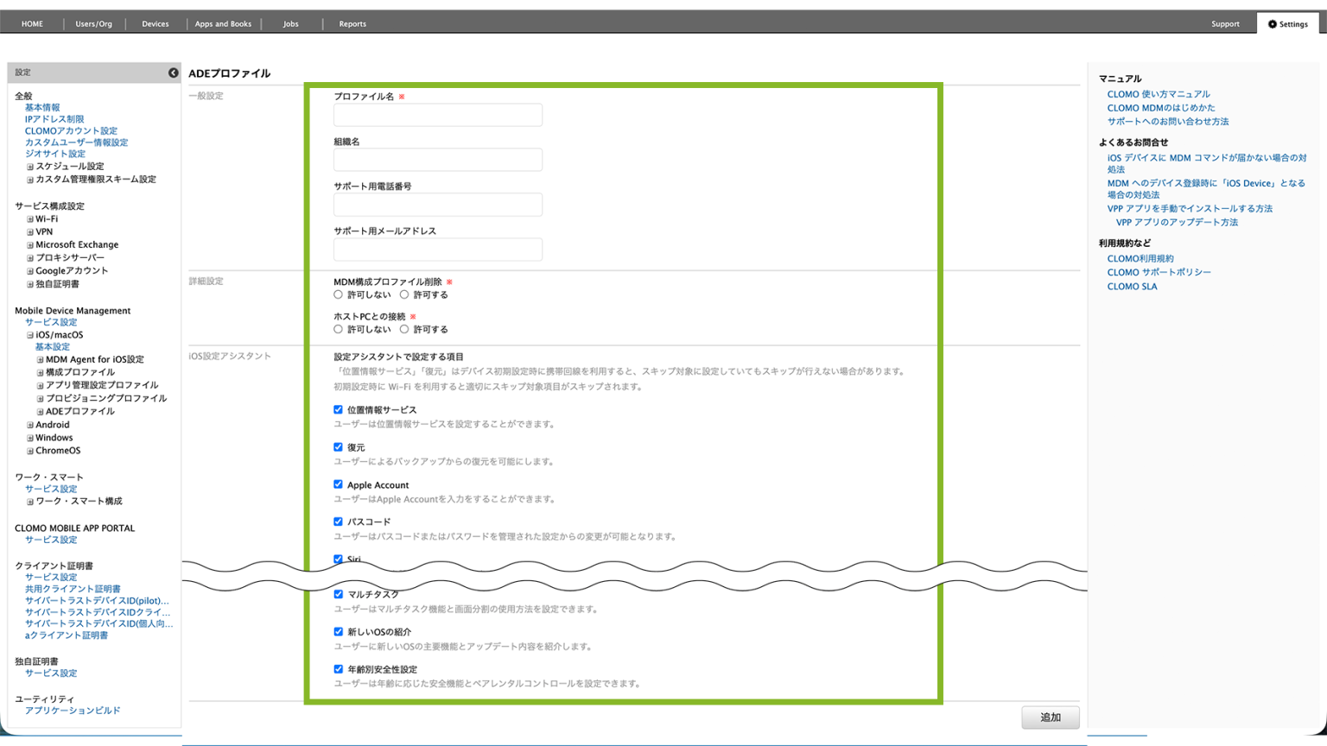Open the Apps and Books tab
Screen dimensions: 1327x746
tap(223, 24)
